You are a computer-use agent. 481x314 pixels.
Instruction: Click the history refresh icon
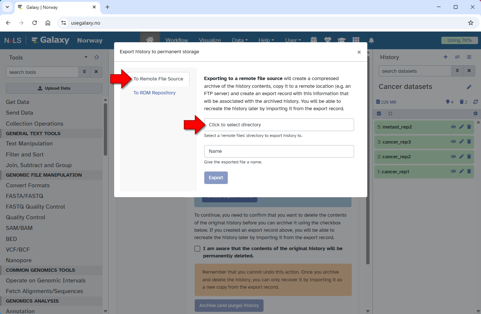coord(475,102)
